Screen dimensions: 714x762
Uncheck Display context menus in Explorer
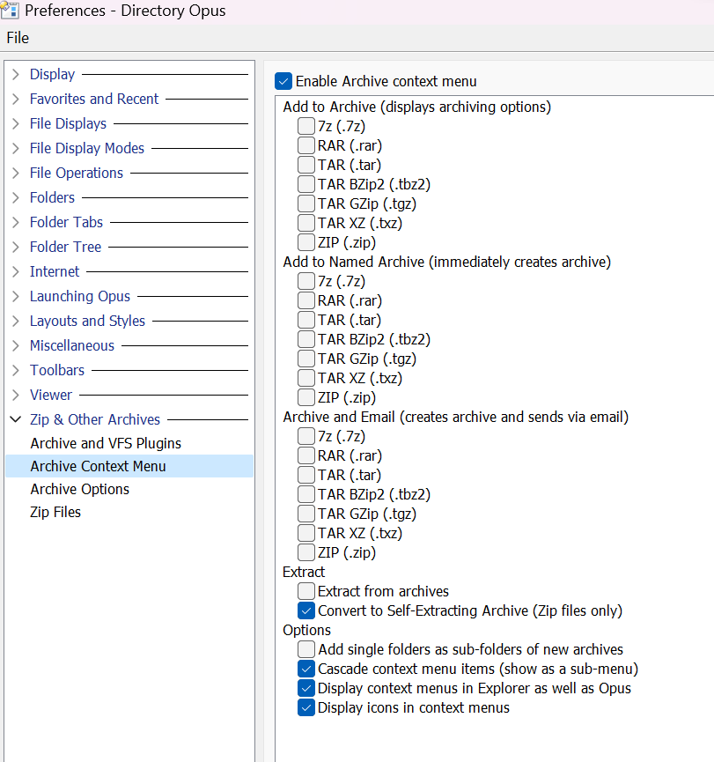pyautogui.click(x=306, y=688)
